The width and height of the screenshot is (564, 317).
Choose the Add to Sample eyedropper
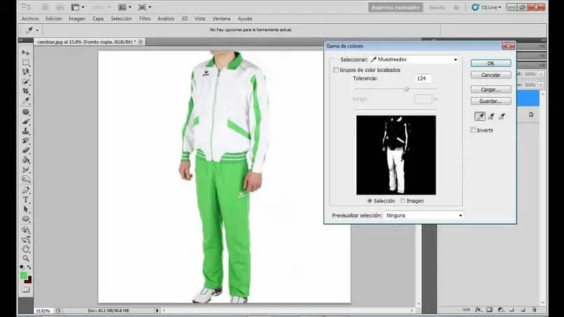pos(491,116)
